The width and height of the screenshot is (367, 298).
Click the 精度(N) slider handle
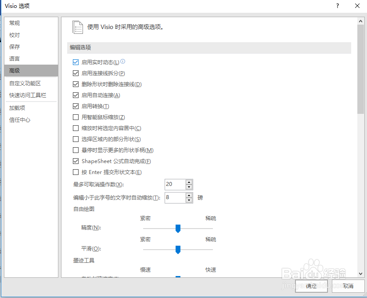pos(178,229)
